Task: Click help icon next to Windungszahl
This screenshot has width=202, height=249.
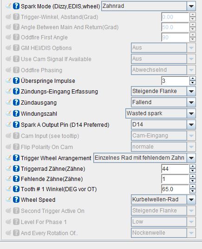Action: click(x=16, y=113)
